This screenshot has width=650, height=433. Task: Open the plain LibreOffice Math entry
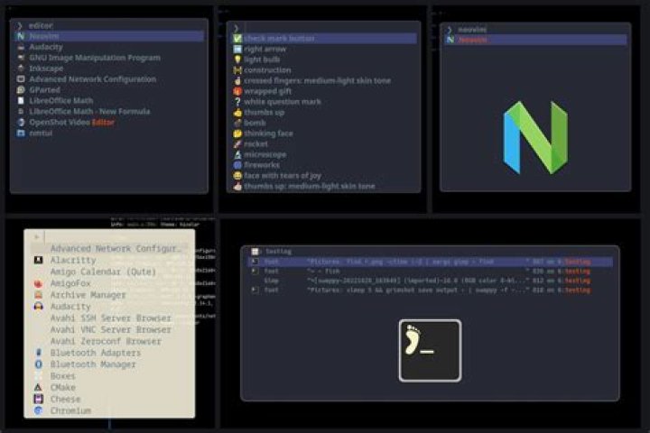pos(109,101)
